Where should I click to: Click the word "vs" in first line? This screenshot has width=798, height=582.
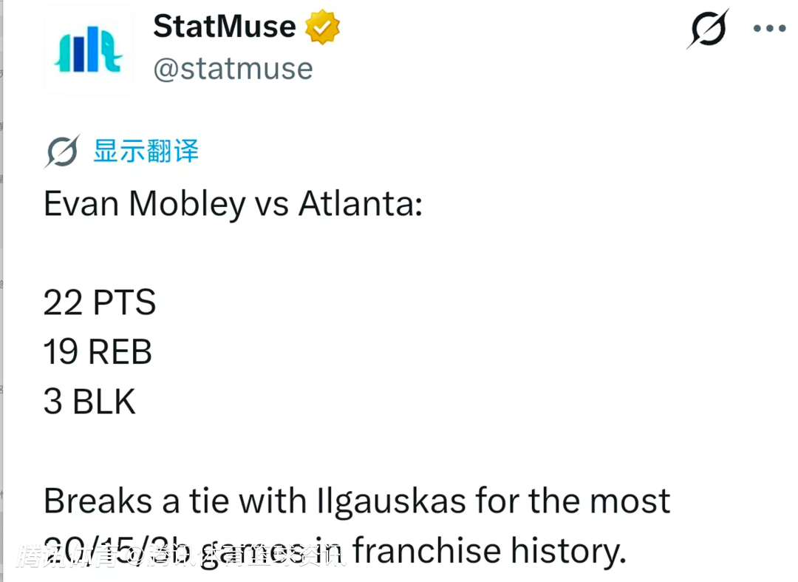click(x=272, y=205)
